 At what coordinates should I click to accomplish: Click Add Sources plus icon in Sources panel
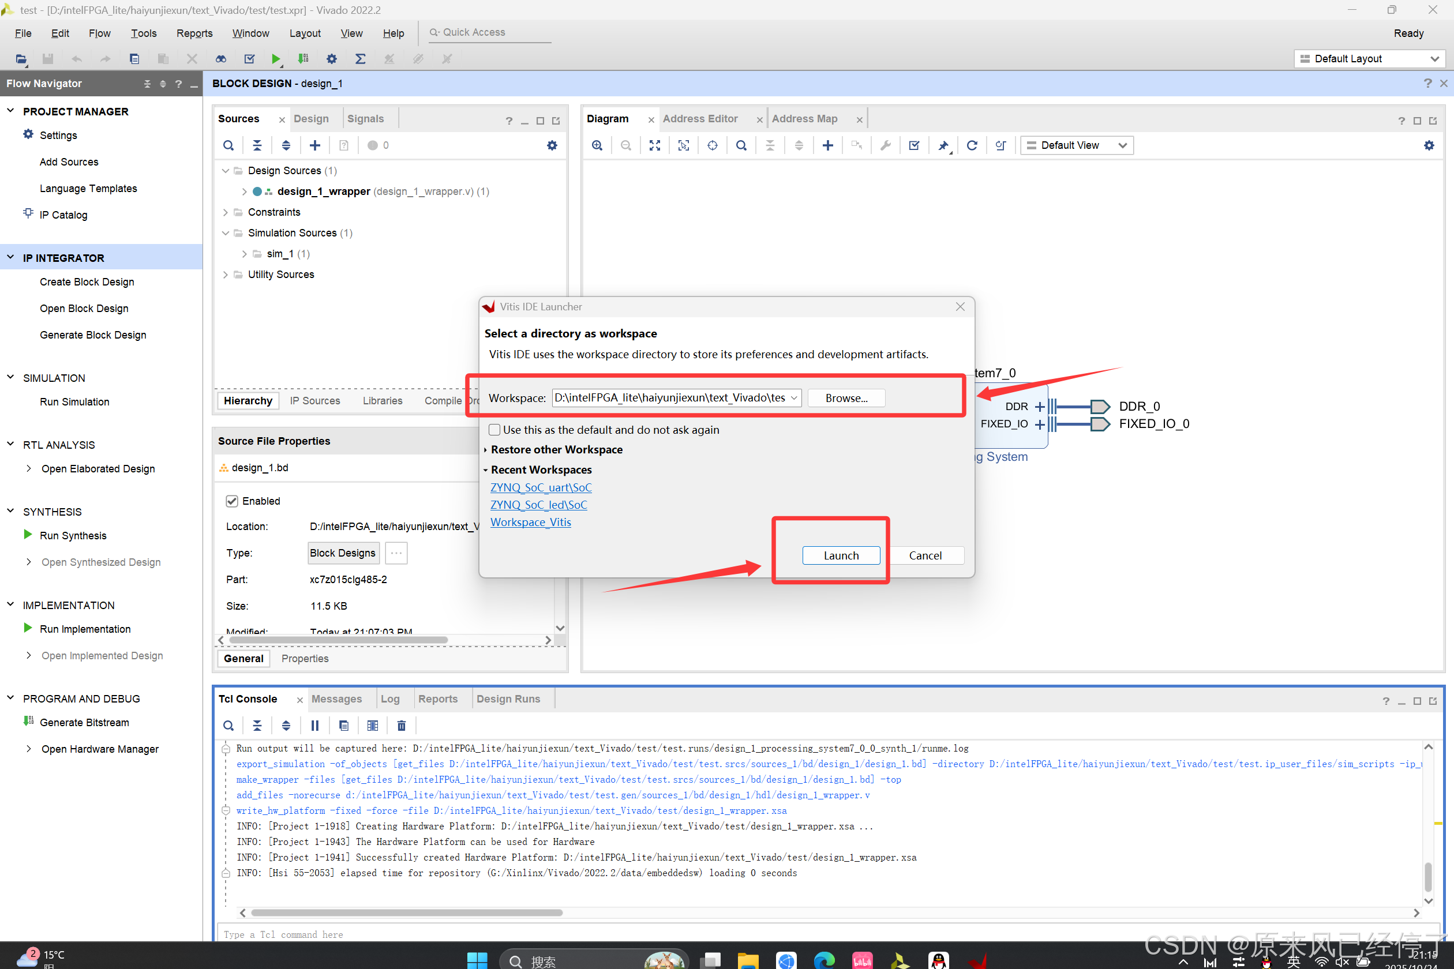(x=314, y=145)
